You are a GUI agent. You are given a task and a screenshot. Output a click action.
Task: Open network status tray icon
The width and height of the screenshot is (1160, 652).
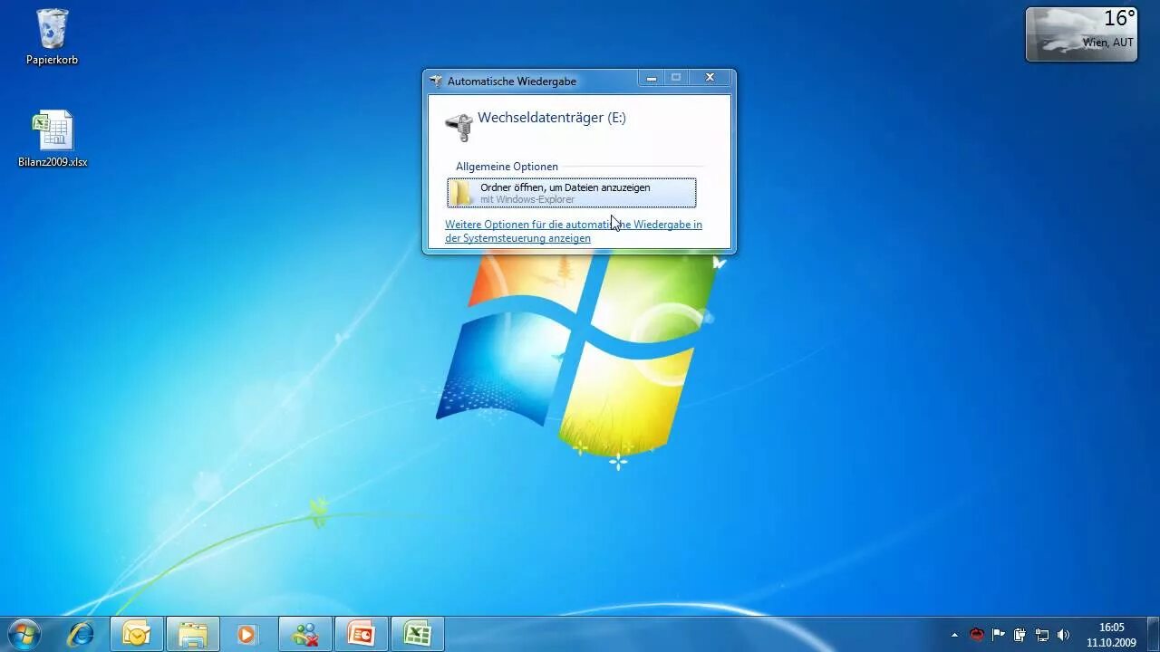[1042, 635]
